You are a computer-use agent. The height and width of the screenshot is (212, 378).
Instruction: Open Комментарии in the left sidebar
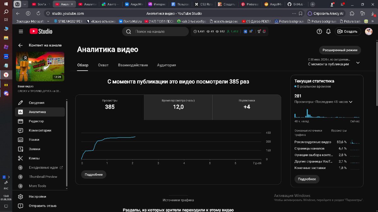point(40,130)
